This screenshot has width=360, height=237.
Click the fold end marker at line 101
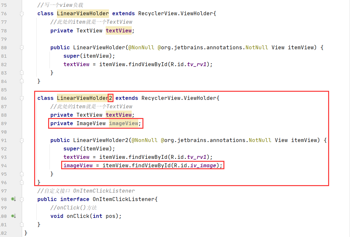coord(22,225)
